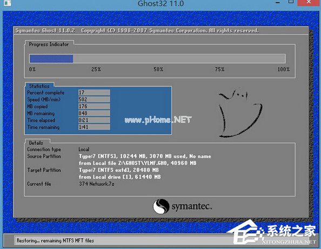Click Speed value 502 field
Image resolution: width=321 pixels, height=249 pixels.
pyautogui.click(x=94, y=99)
